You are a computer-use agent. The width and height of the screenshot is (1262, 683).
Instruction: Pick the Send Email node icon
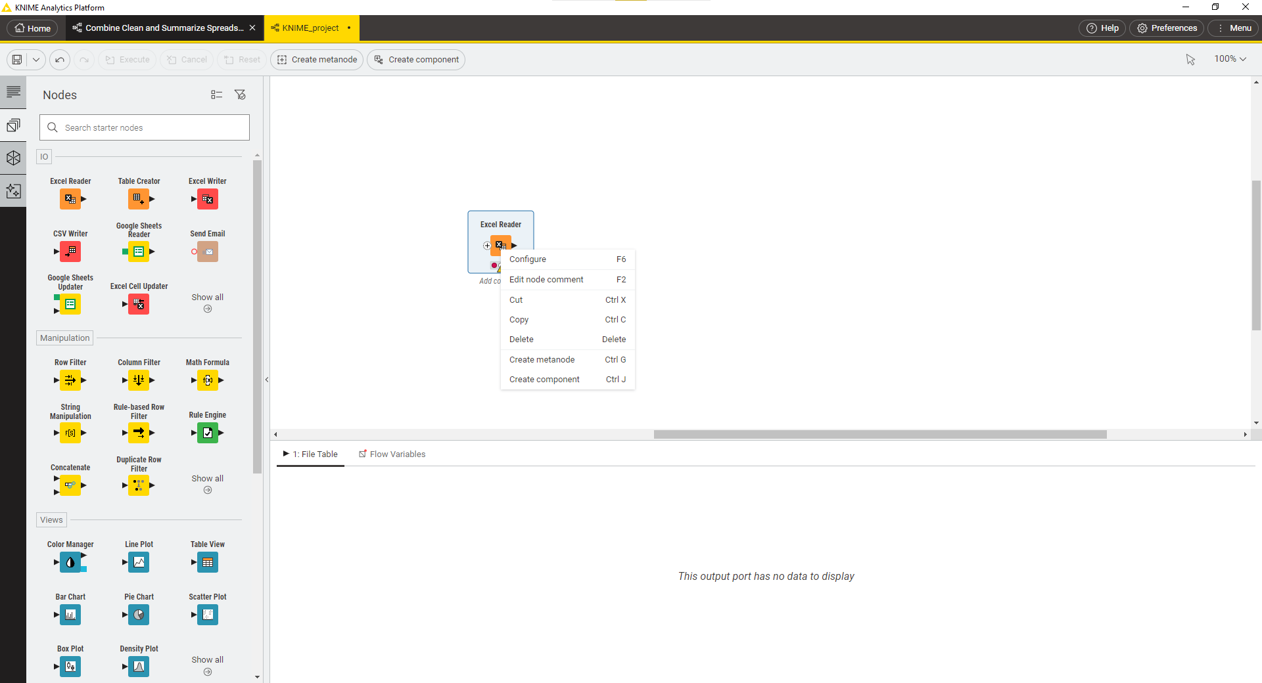coord(208,252)
